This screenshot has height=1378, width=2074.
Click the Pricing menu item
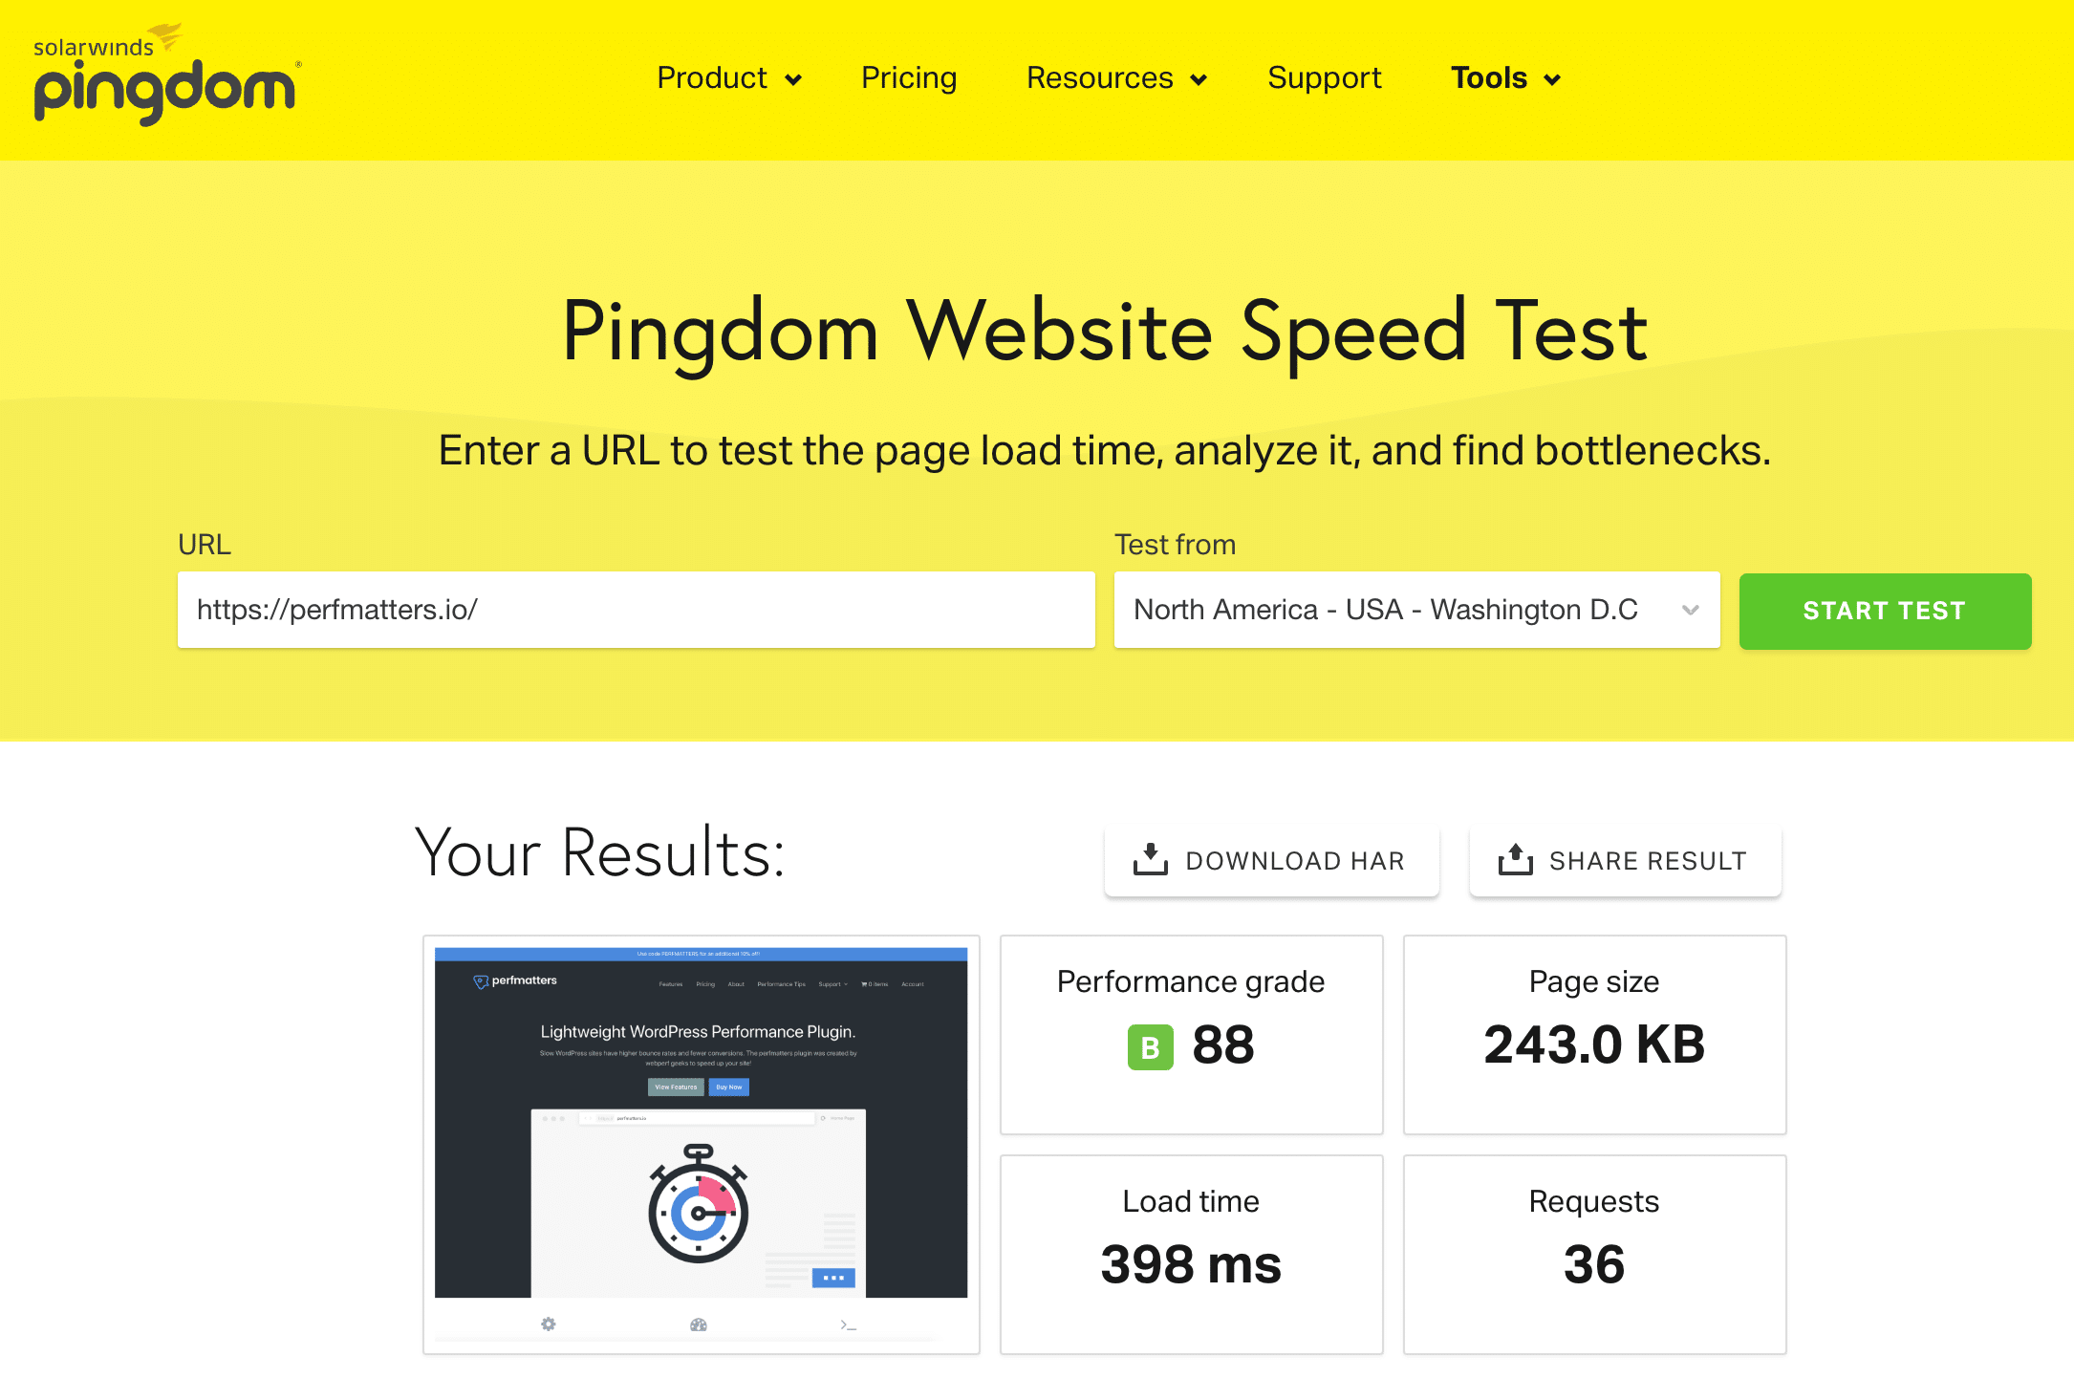coord(907,78)
